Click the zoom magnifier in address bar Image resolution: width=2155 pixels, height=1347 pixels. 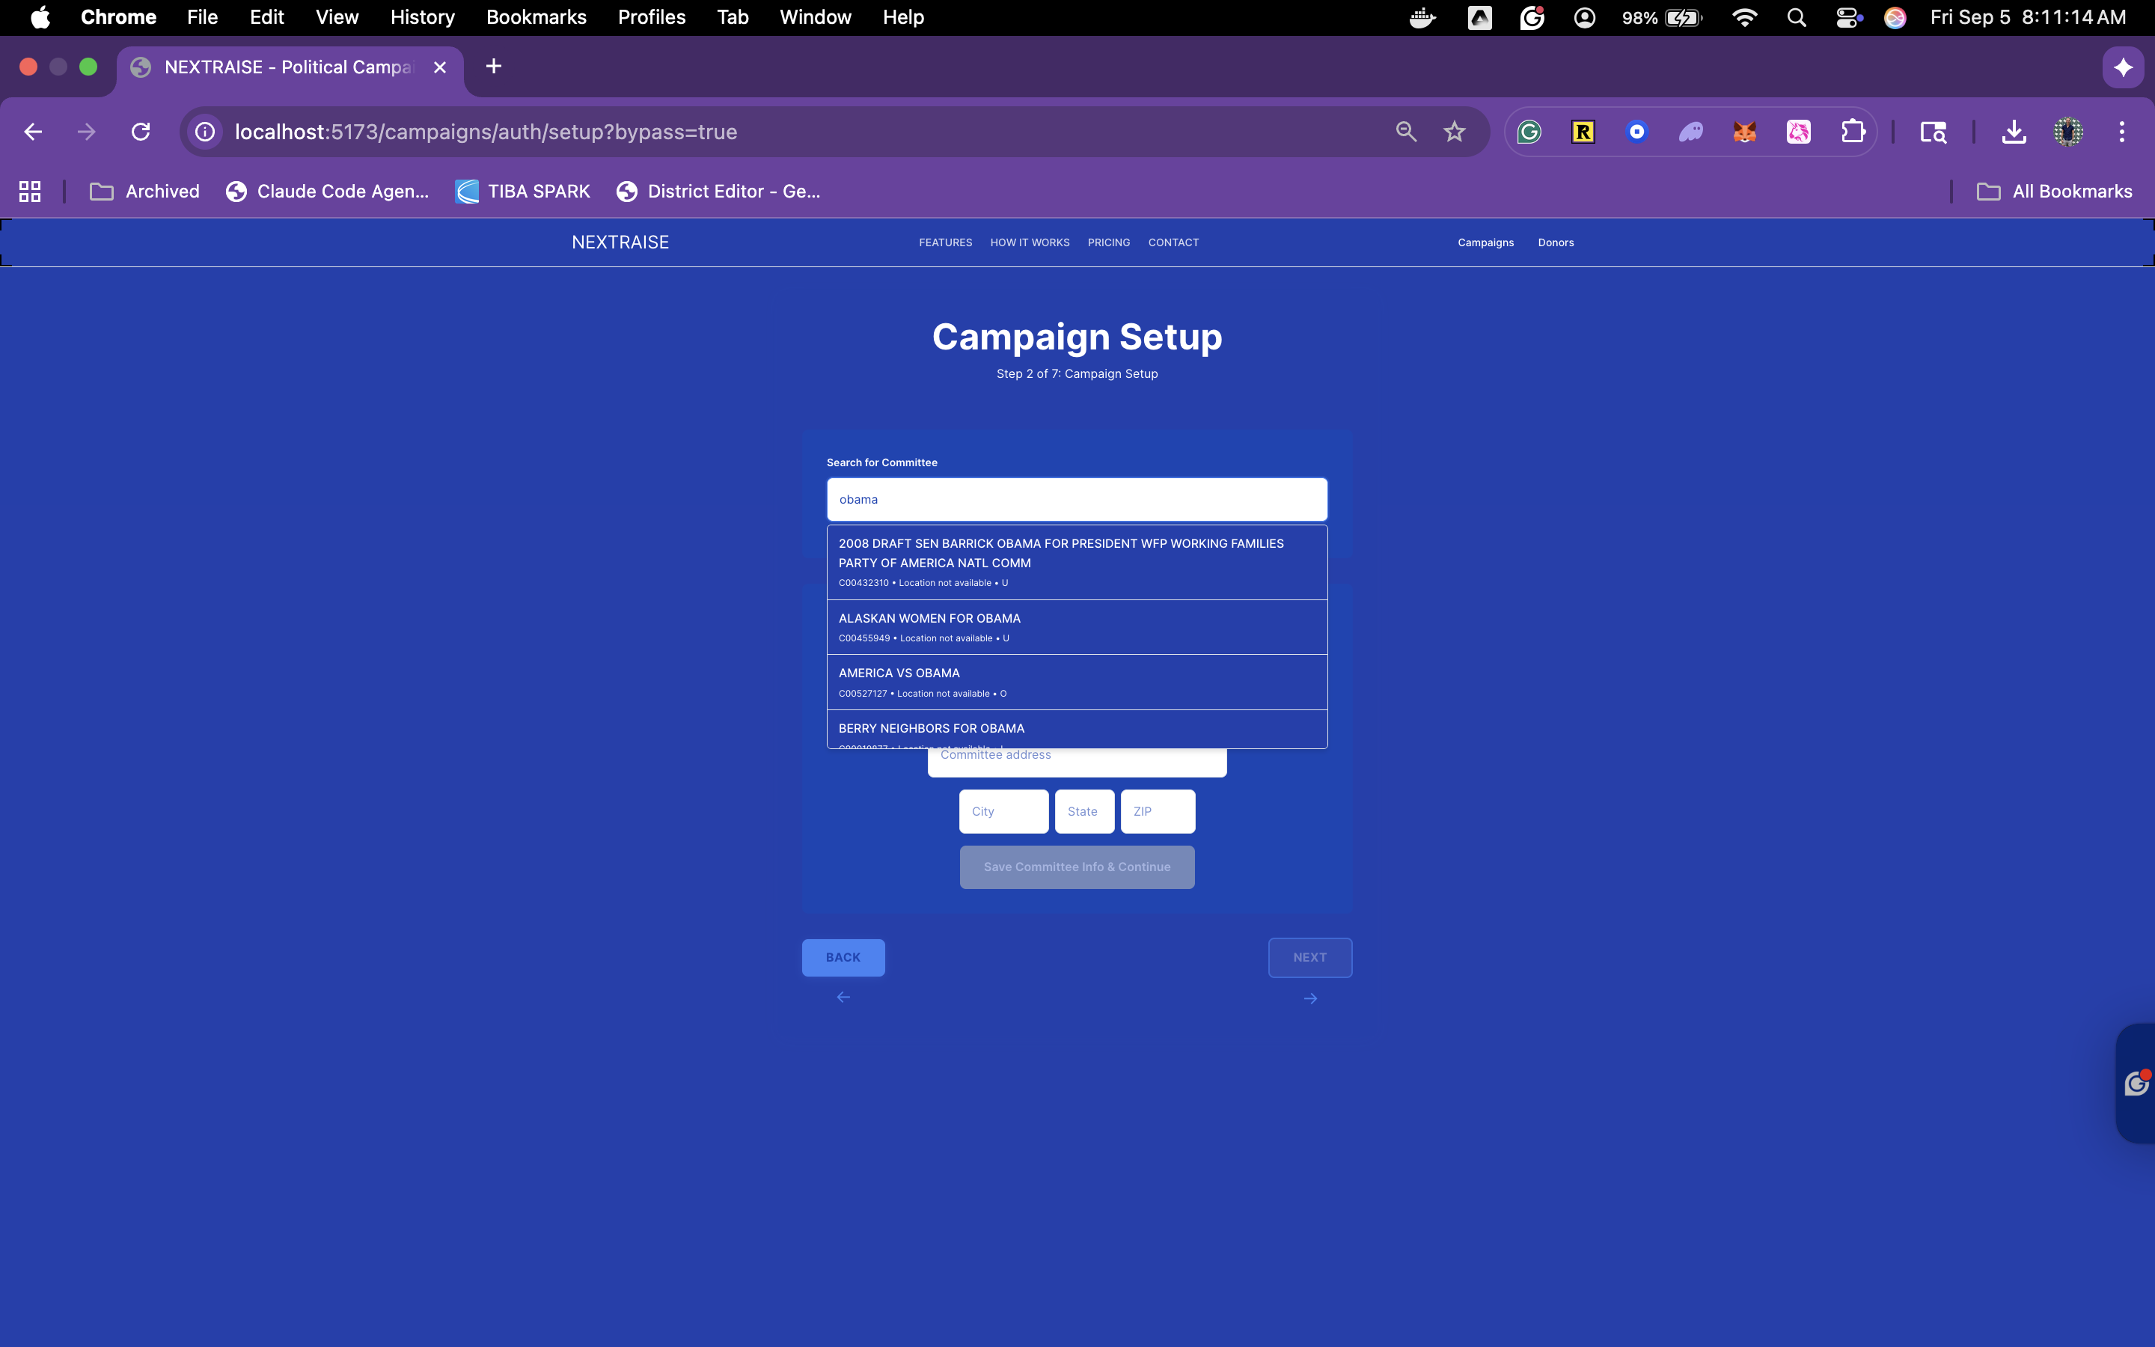pyautogui.click(x=1405, y=132)
